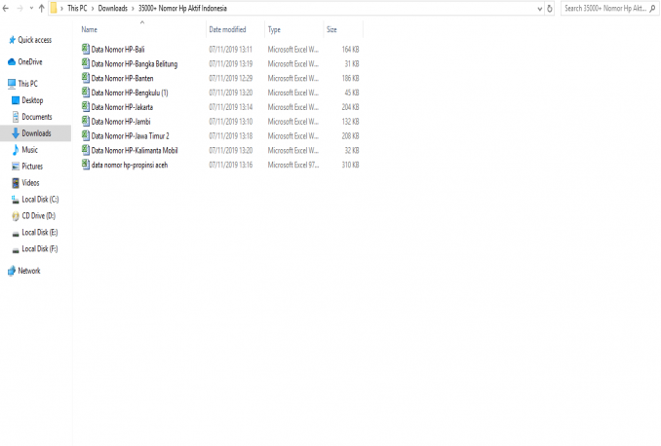The height and width of the screenshot is (446, 661).
Task: Open the Data Nomor HP-Bali Excel file icon
Action: click(86, 49)
